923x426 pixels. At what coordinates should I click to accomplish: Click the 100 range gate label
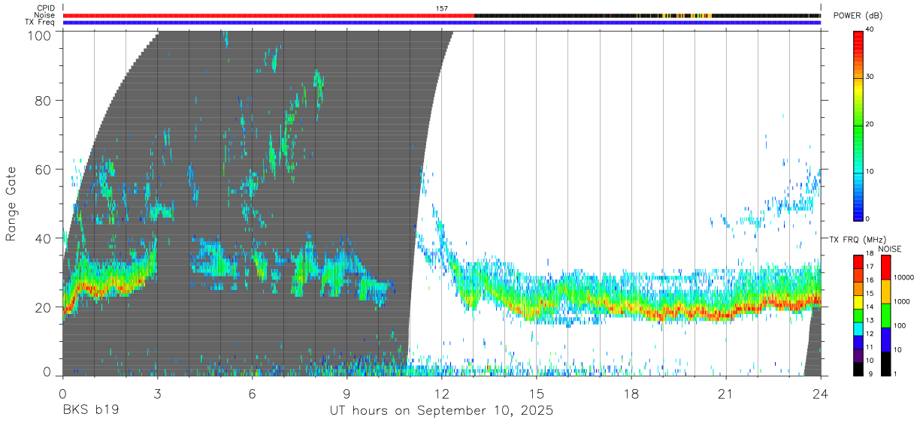[x=39, y=35]
